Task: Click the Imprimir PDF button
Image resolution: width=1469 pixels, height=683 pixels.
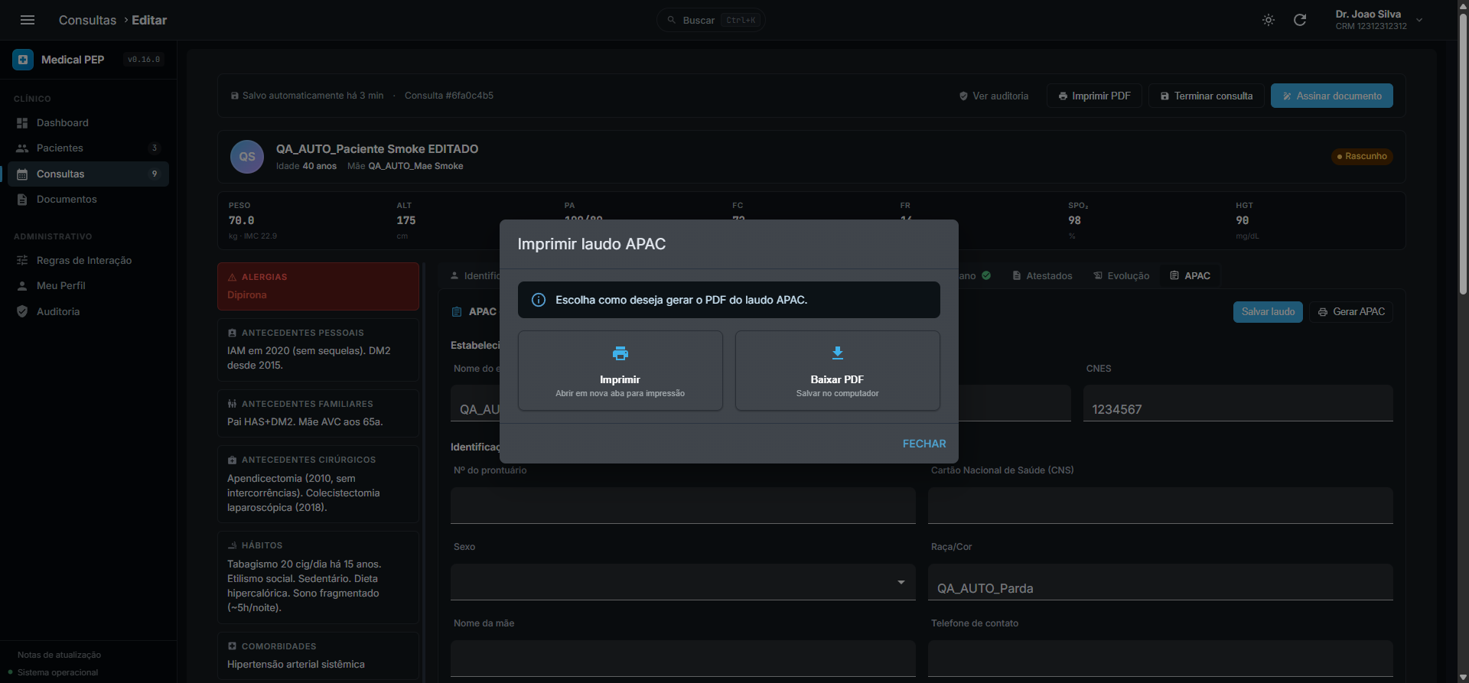Action: pyautogui.click(x=1094, y=96)
